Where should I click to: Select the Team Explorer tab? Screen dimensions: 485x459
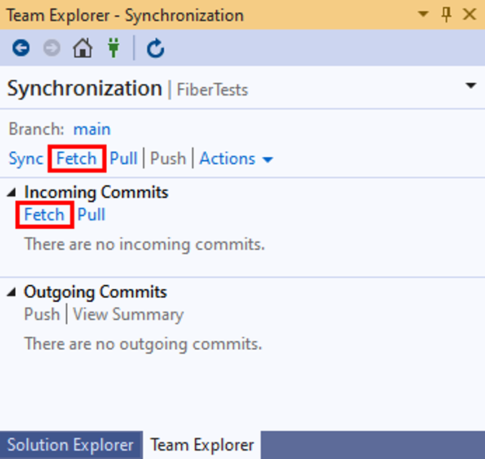pos(202,445)
